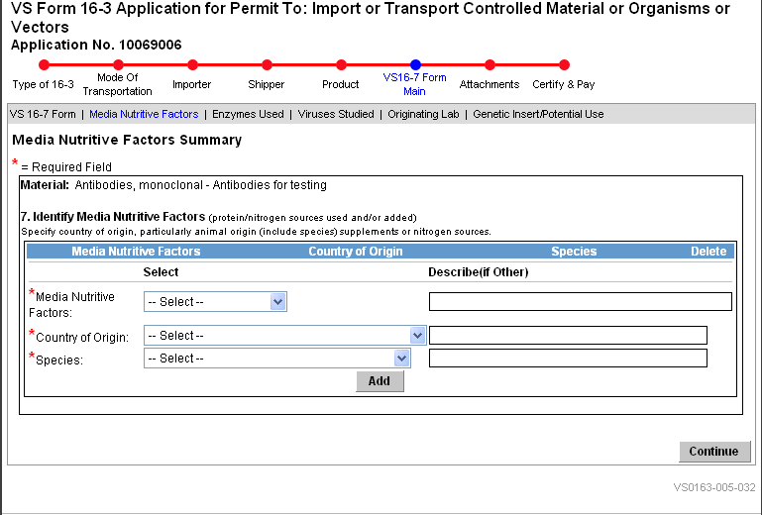762x515 pixels.
Task: Select the Importer progress step dot
Action: (x=192, y=65)
